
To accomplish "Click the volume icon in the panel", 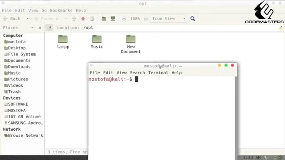I will (266, 158).
